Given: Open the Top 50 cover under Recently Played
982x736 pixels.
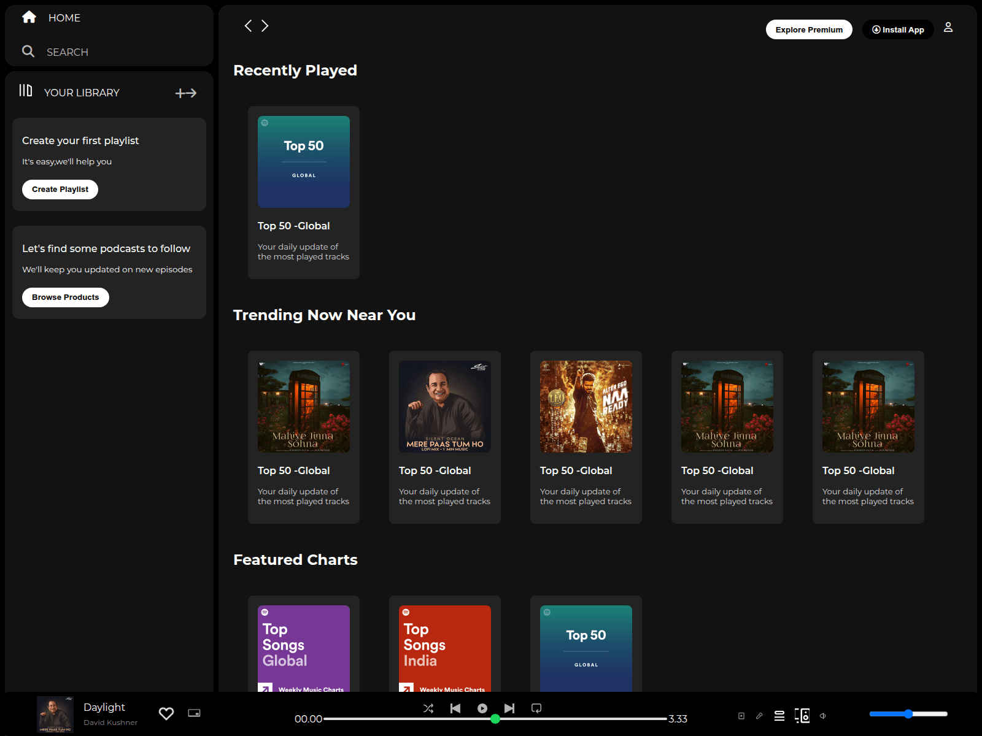Looking at the screenshot, I should pos(304,162).
